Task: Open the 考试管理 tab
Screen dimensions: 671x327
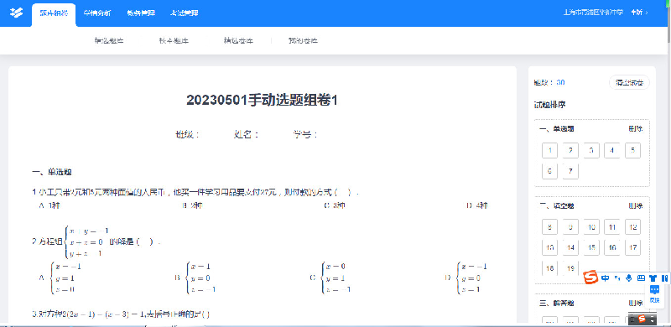Action: (x=185, y=13)
